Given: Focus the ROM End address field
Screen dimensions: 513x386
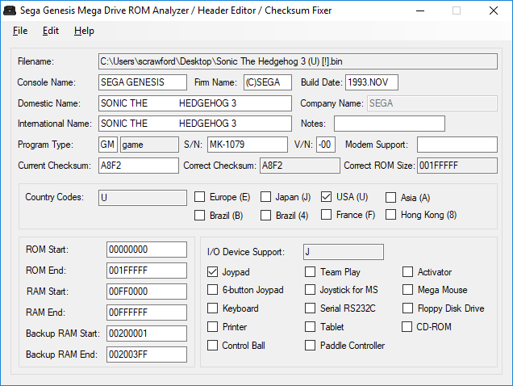Looking at the screenshot, I should pos(146,271).
